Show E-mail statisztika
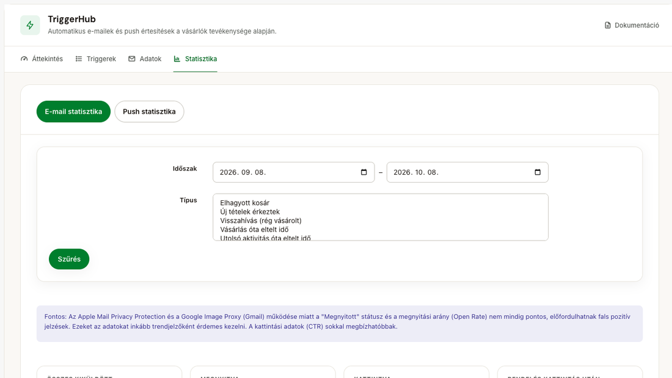The image size is (672, 378). coord(73,111)
